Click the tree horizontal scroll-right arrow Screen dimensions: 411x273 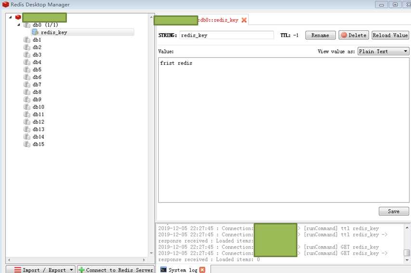coord(144,260)
